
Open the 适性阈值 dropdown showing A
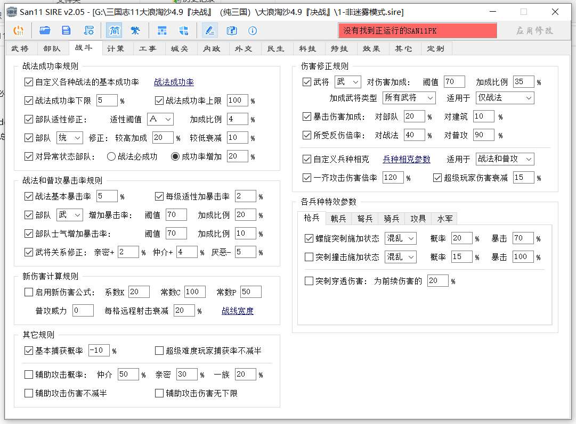click(x=160, y=119)
